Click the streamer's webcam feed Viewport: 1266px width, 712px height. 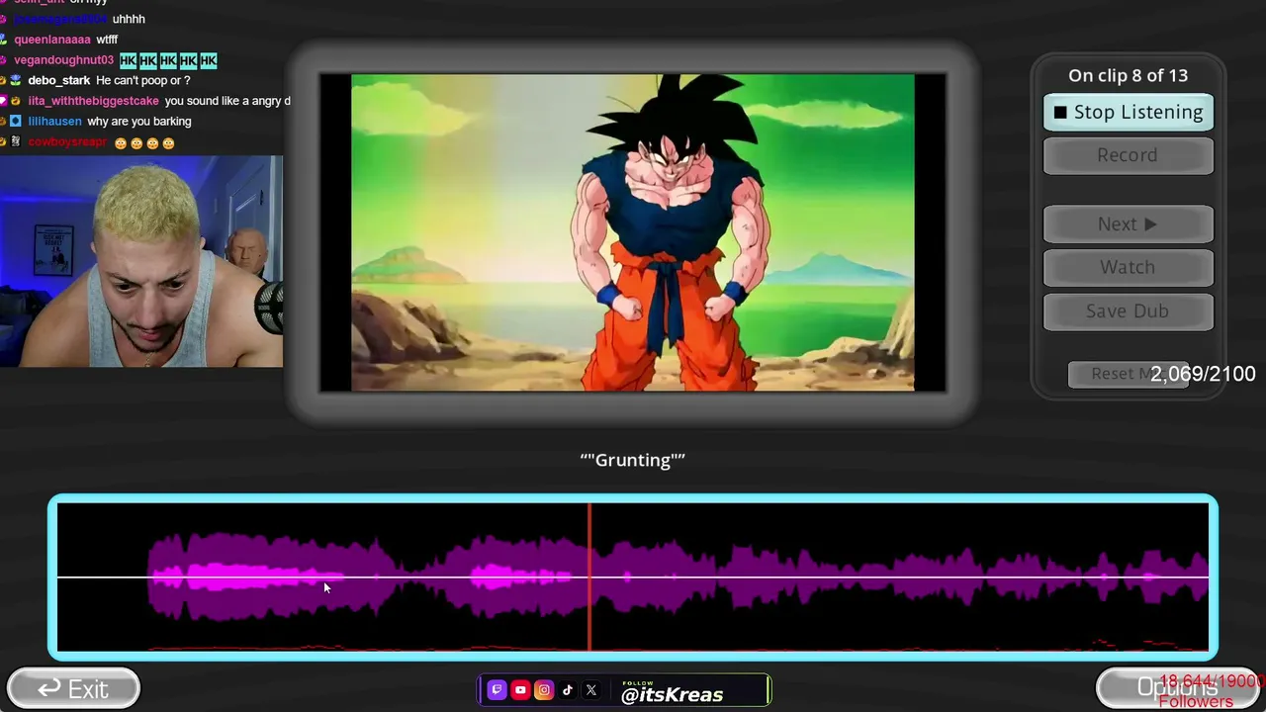click(141, 261)
